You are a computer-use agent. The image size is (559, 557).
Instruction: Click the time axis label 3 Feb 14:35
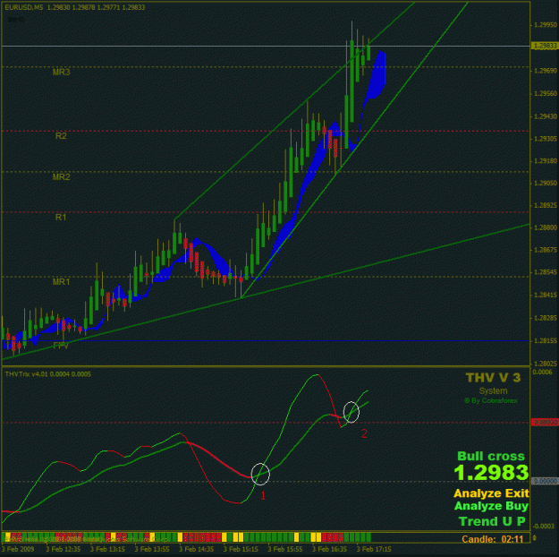[x=197, y=549]
